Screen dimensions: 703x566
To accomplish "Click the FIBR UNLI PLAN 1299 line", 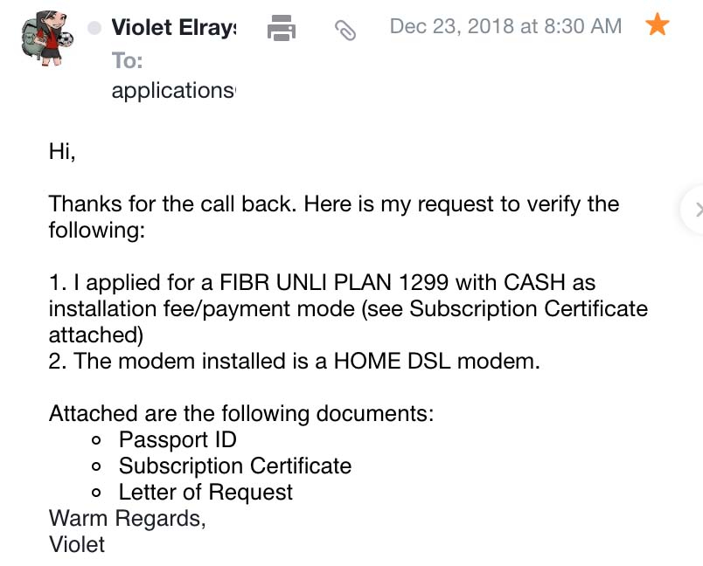I will click(x=322, y=283).
